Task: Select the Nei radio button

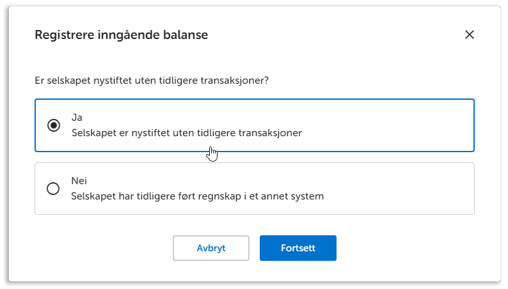Action: point(54,189)
